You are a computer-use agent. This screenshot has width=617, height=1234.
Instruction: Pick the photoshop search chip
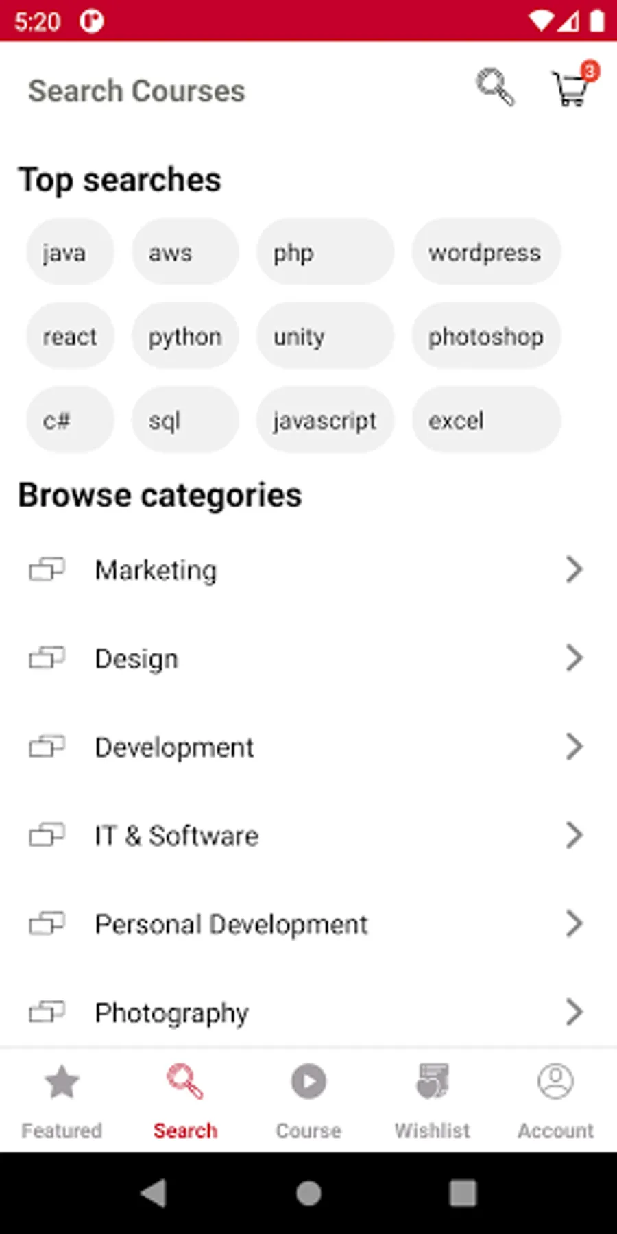coord(485,337)
